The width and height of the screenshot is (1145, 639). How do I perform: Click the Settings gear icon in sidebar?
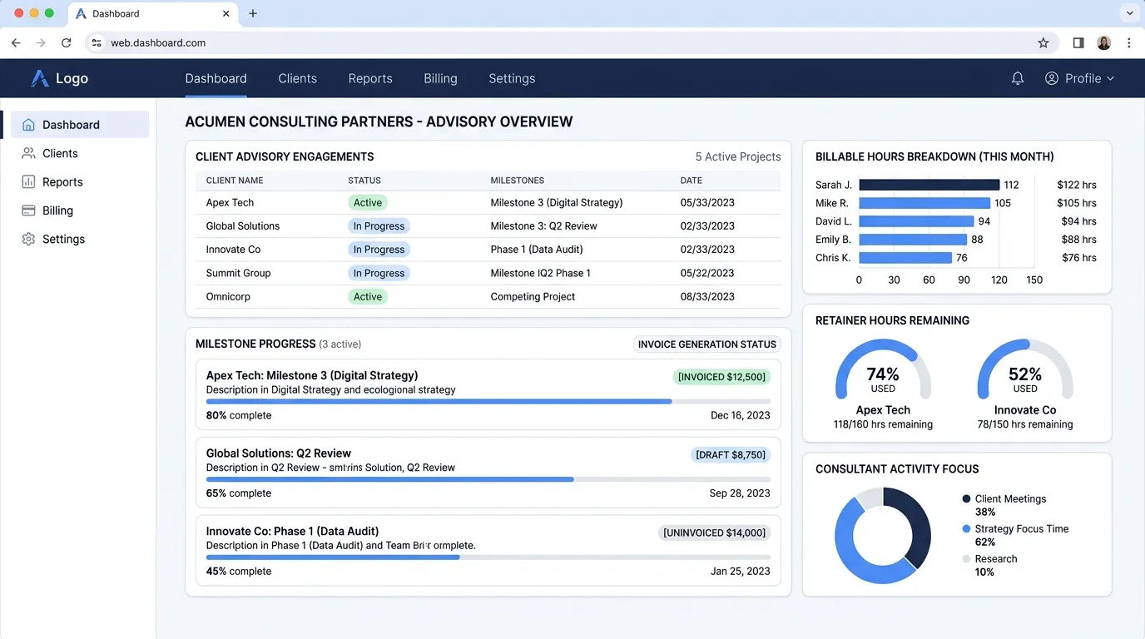[x=28, y=239]
